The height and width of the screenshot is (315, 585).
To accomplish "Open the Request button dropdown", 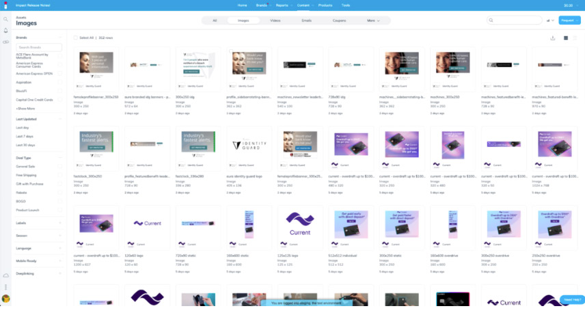I will click(569, 20).
